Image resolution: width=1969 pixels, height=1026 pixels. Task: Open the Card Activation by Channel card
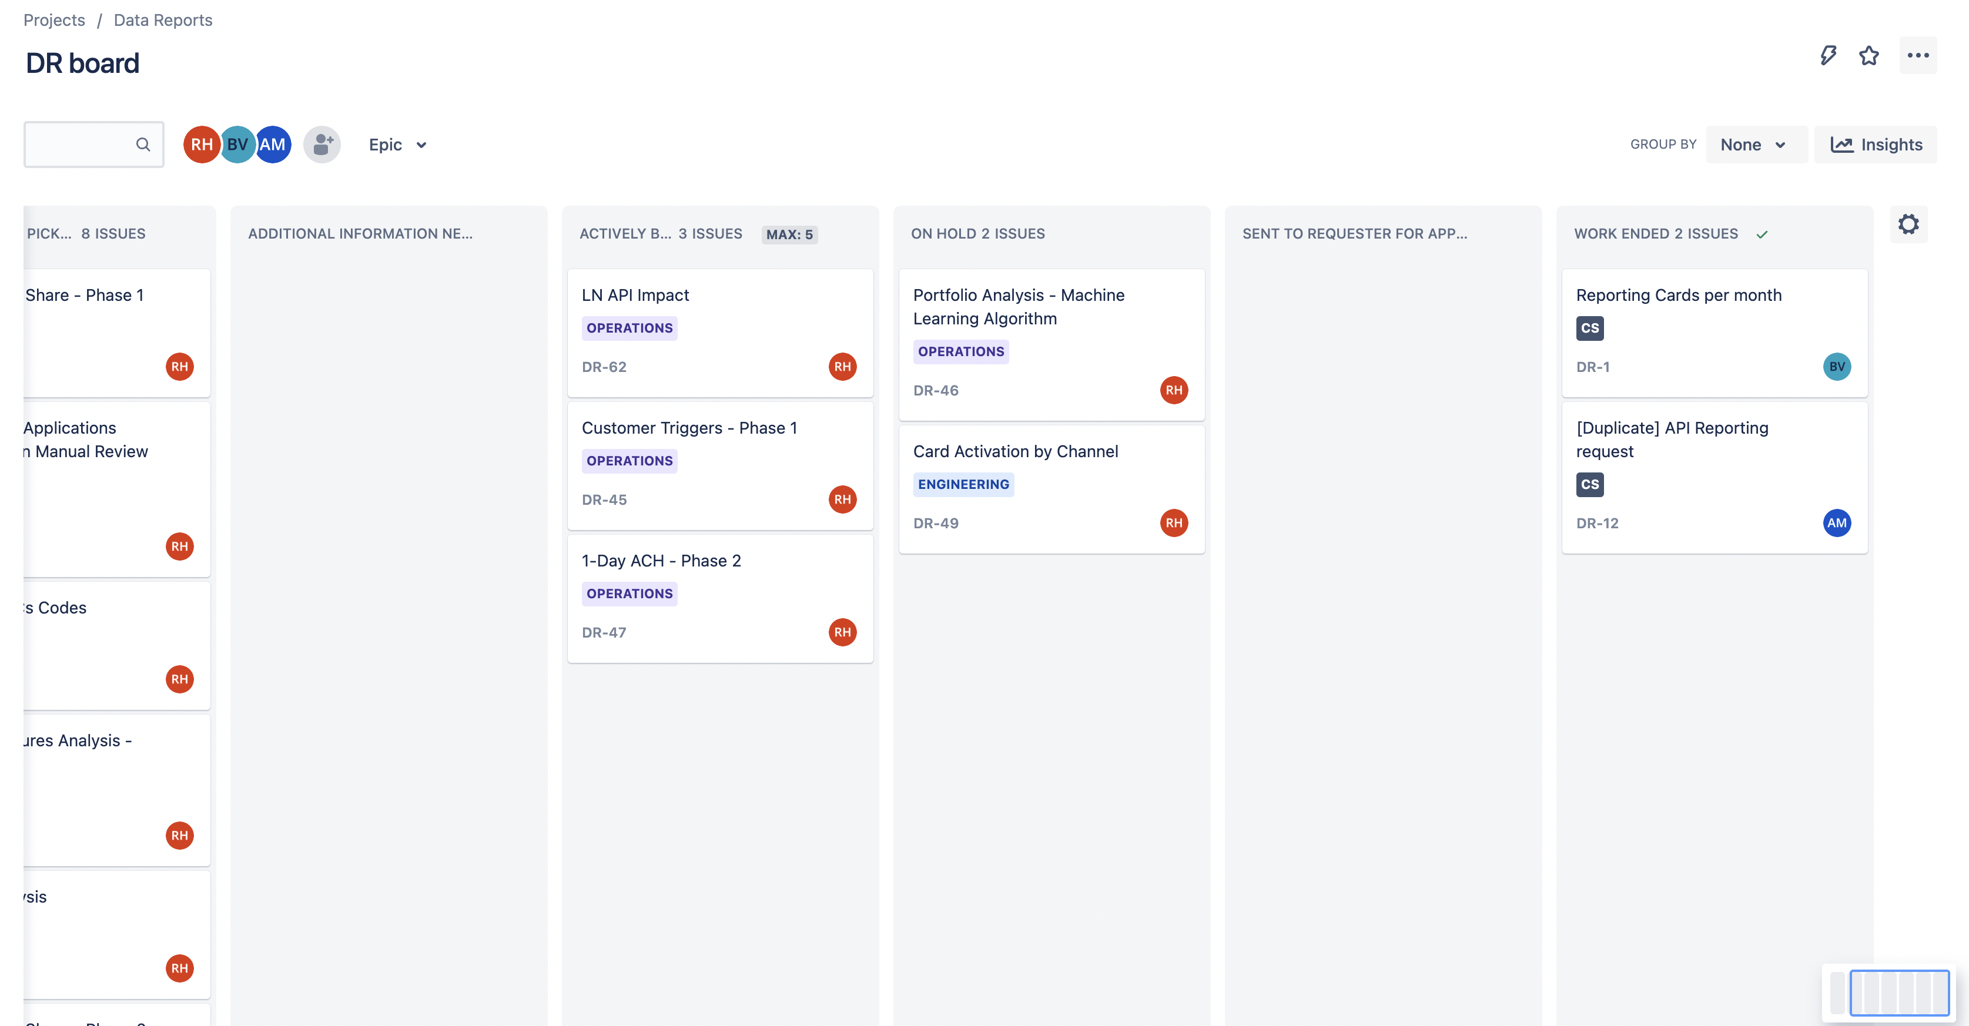[x=1015, y=451]
